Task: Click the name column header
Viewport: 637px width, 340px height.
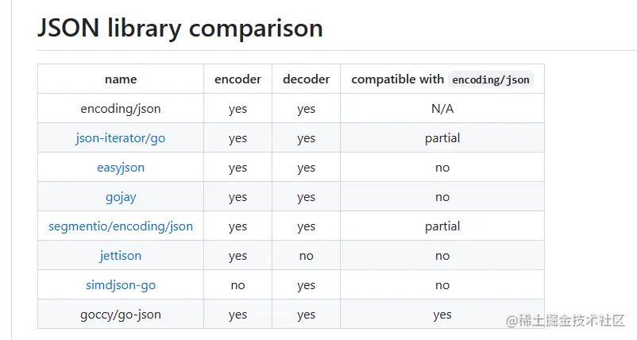Action: [x=121, y=79]
